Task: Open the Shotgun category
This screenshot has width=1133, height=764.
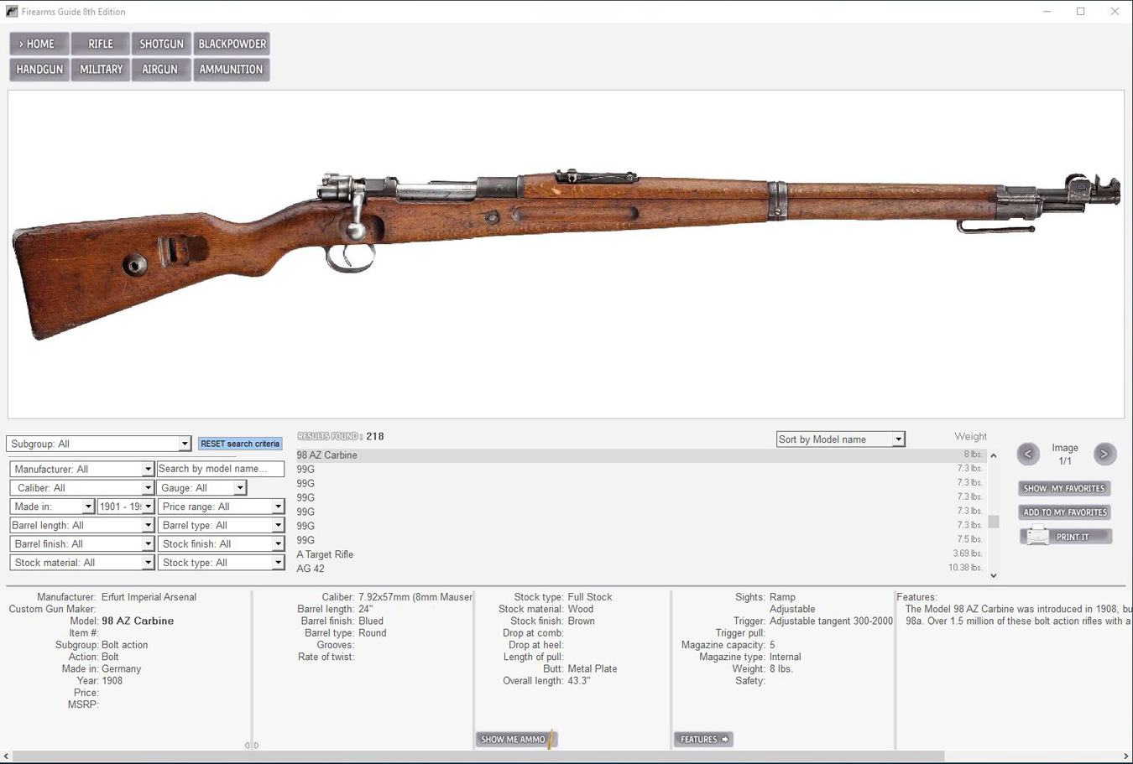Action: pos(161,44)
